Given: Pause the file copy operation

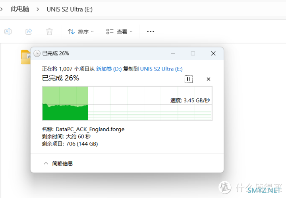Looking at the screenshot, I should click(x=189, y=79).
